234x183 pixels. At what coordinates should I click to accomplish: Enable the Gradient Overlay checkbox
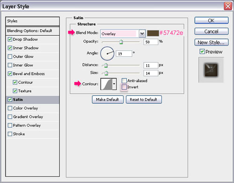coord(10,117)
